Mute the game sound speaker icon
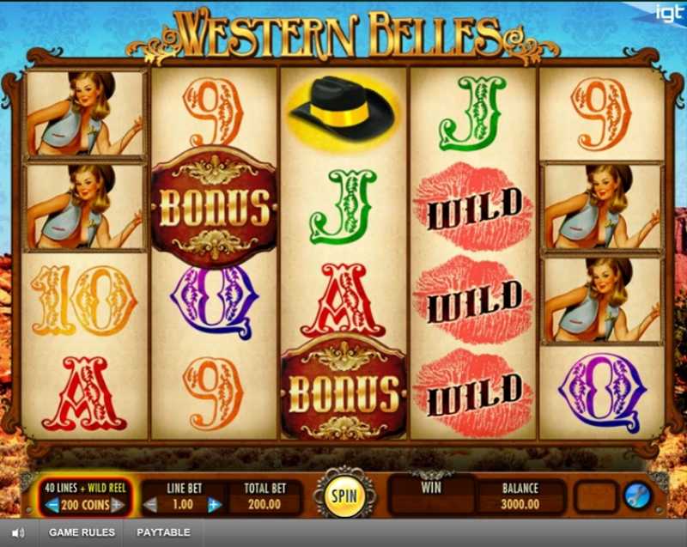This screenshot has height=547, width=687. coord(18,532)
